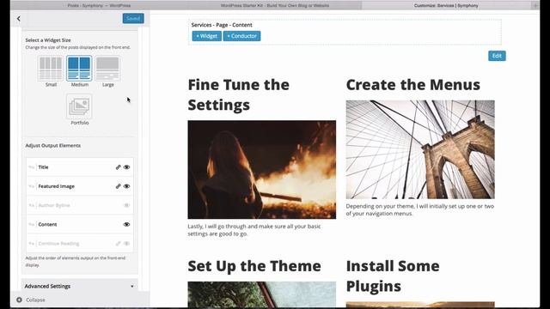Select the Small widget size
550x309 pixels.
pyautogui.click(x=51, y=69)
